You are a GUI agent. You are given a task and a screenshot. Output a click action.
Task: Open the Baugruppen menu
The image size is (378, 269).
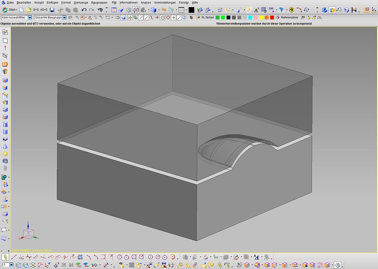[99, 2]
